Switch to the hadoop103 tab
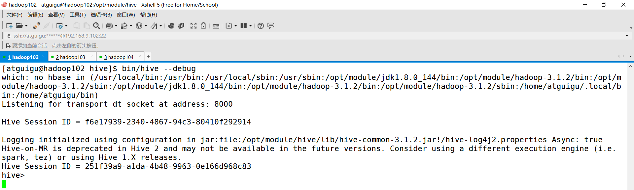 coord(70,57)
